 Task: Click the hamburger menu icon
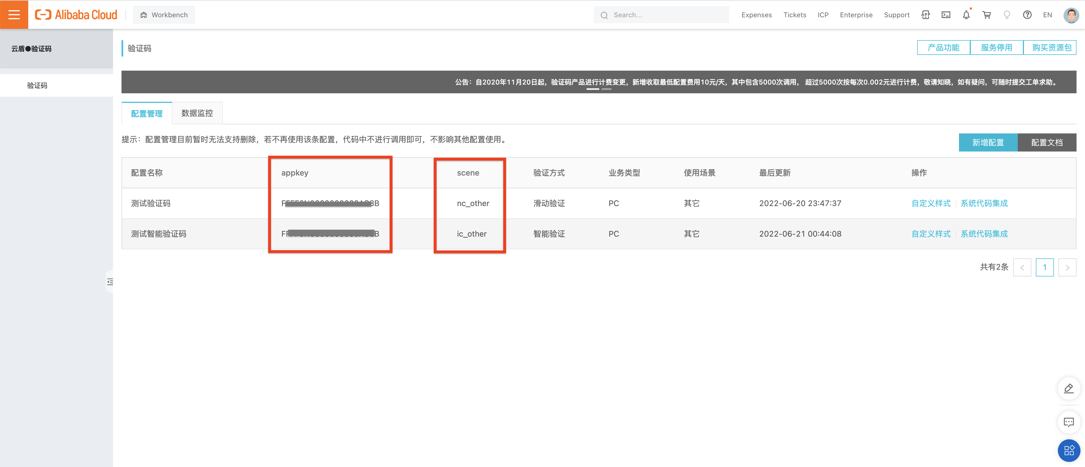tap(14, 14)
